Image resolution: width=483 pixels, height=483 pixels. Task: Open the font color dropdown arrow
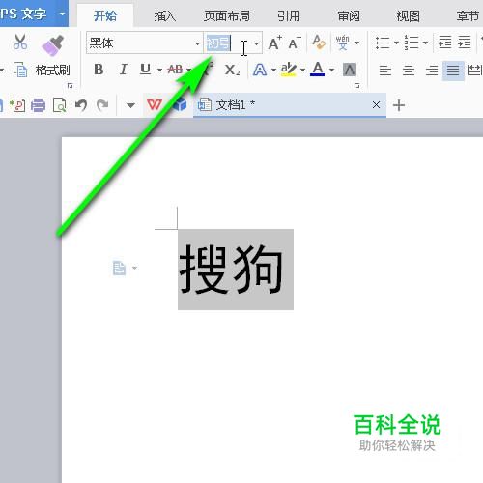pos(331,70)
